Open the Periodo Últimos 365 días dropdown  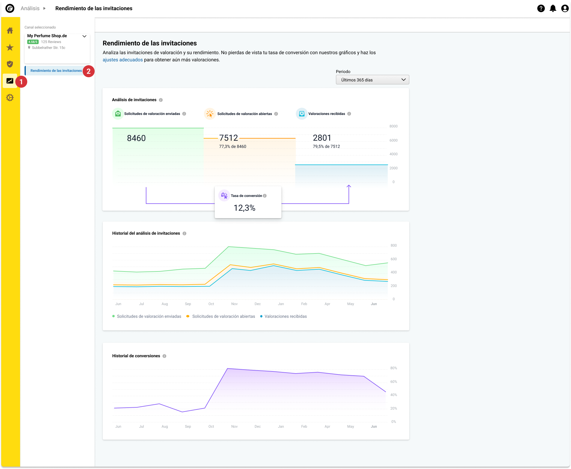(372, 80)
